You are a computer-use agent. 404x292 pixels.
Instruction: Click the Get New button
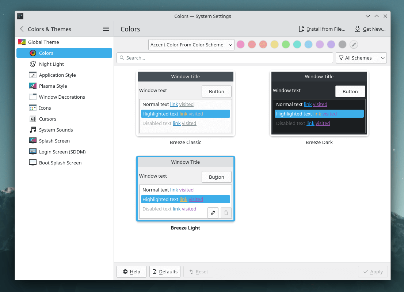click(x=370, y=29)
